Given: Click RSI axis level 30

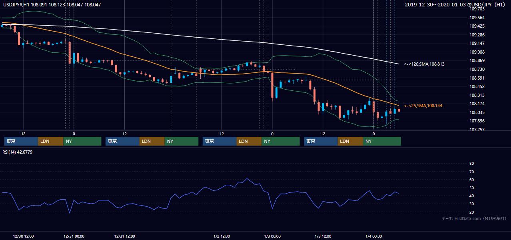Looking at the screenshot, I should coord(471,204).
